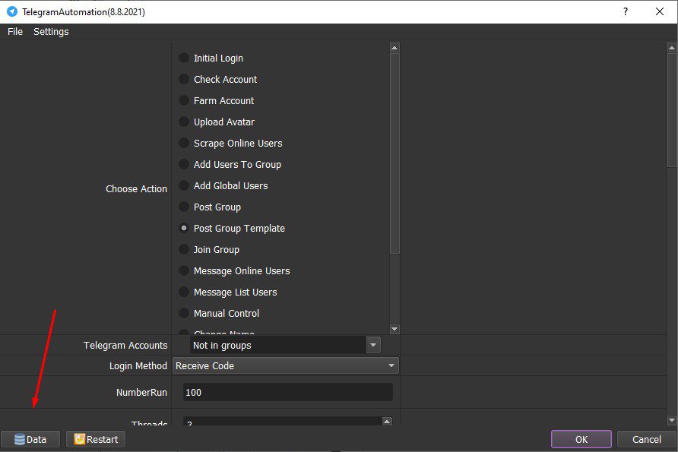Screen dimensions: 678x452
Task: Click the help question mark button
Action: click(626, 11)
